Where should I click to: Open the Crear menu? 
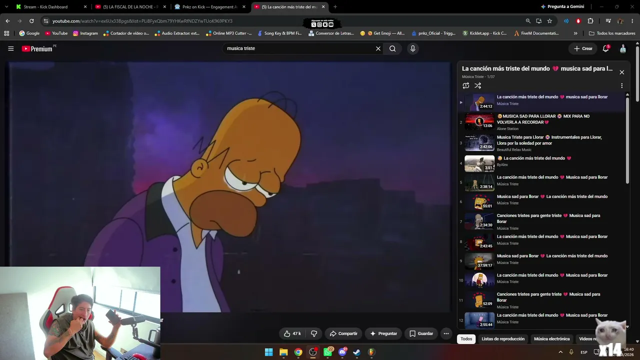583,48
